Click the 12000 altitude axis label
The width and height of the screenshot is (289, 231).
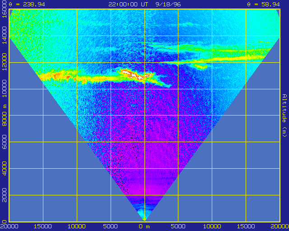click(x=4, y=62)
